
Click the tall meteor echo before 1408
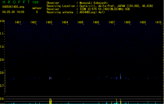(120, 76)
